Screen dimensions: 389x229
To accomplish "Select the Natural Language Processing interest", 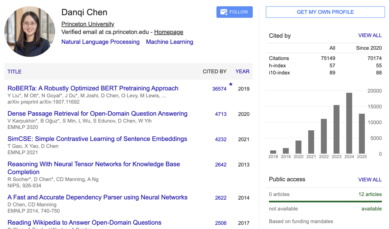I will tap(100, 42).
